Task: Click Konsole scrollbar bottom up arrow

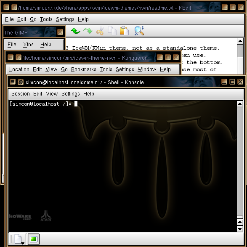Action: coord(240,222)
